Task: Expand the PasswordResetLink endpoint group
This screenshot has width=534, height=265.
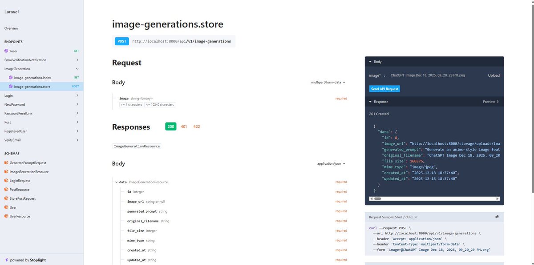Action: 77,113
